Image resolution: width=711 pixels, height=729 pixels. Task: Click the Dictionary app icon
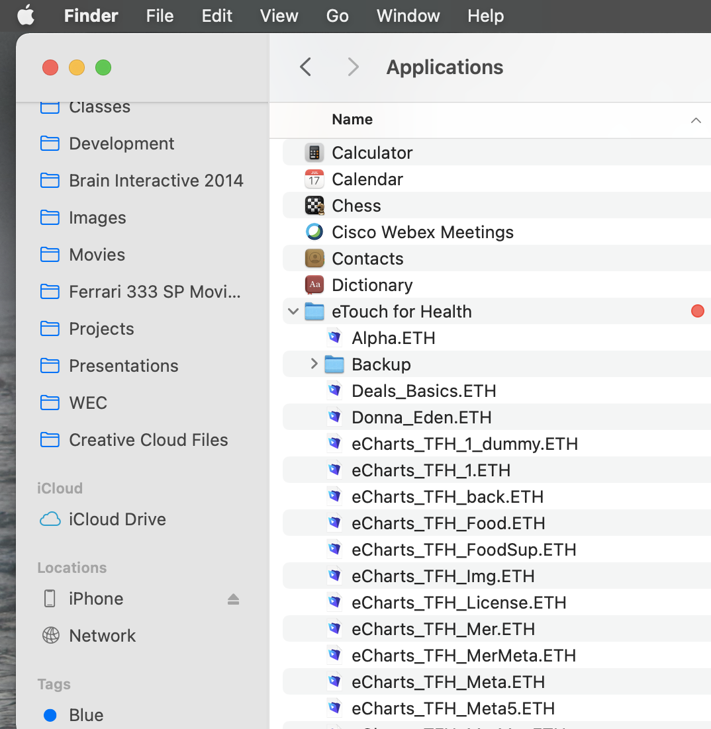click(314, 284)
